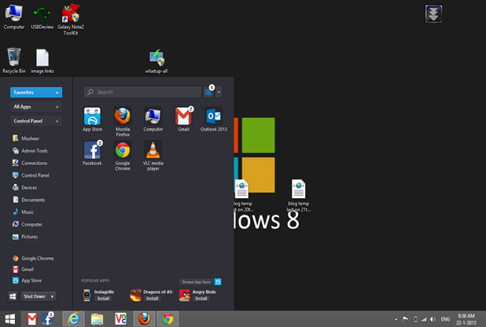The width and height of the screenshot is (486, 327).
Task: Open Admin Tools in the left sidebar
Action: [x=35, y=150]
